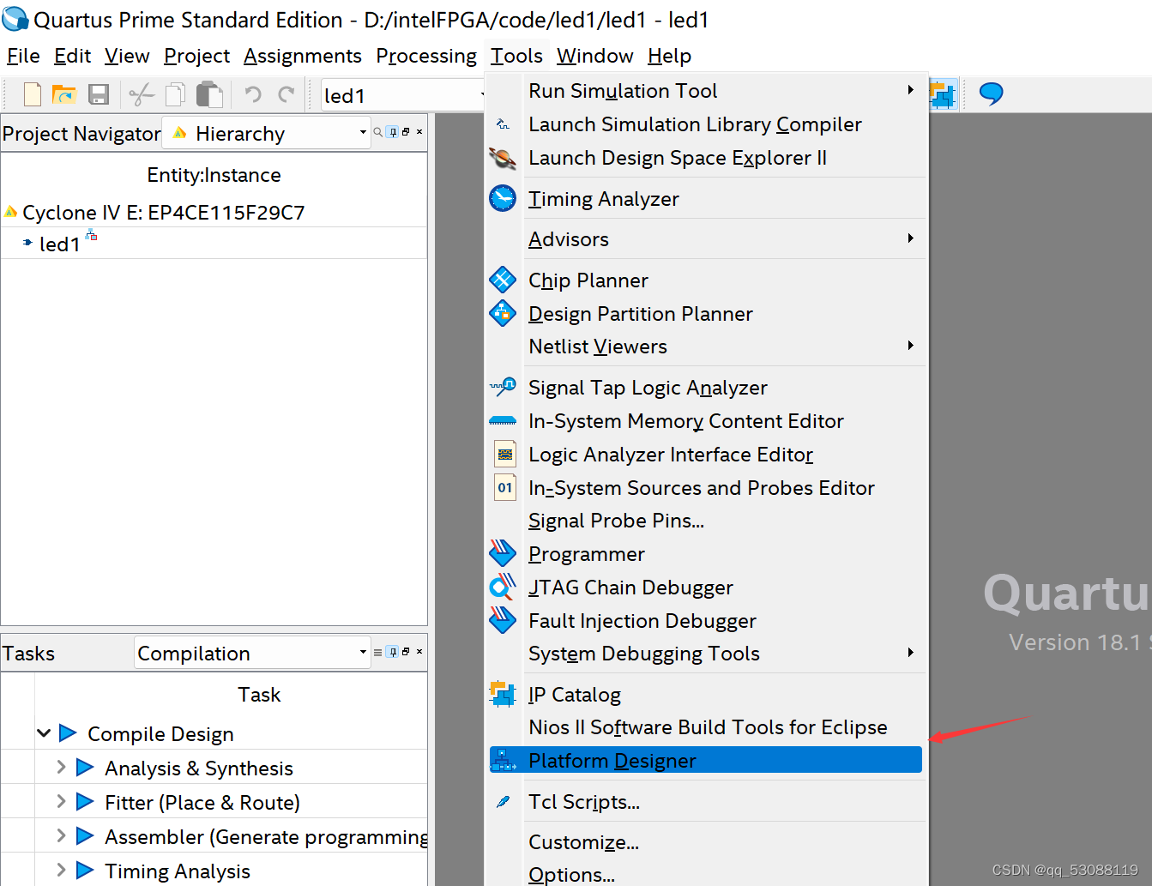Collapse the Compile Design task
This screenshot has width=1152, height=886.
coord(44,733)
